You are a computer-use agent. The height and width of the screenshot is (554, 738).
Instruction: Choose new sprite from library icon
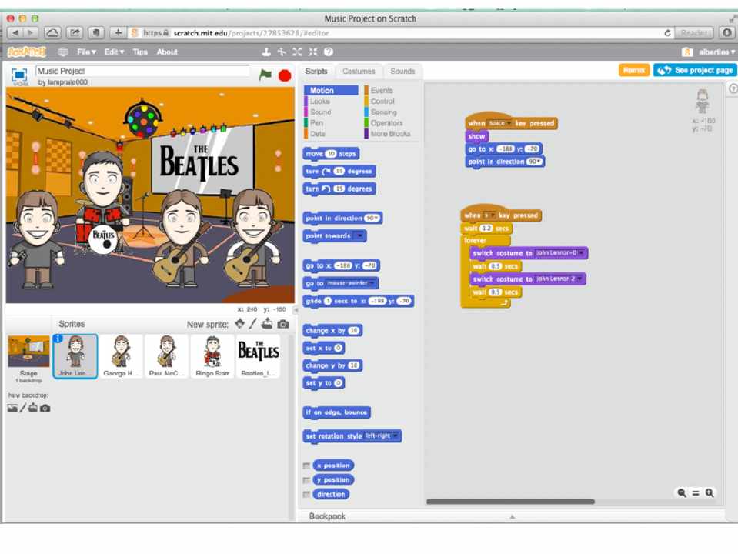click(x=239, y=324)
